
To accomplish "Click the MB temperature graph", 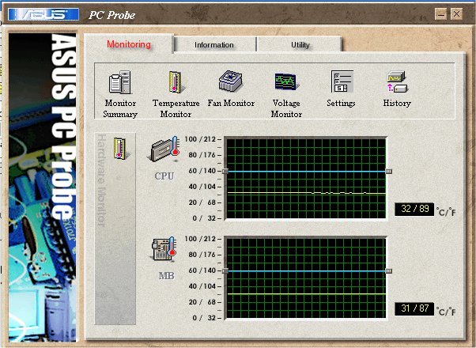I will coord(306,278).
